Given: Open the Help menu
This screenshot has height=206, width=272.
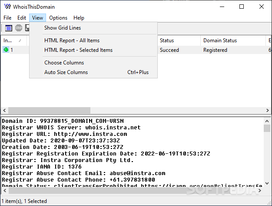Looking at the screenshot, I should (79, 18).
